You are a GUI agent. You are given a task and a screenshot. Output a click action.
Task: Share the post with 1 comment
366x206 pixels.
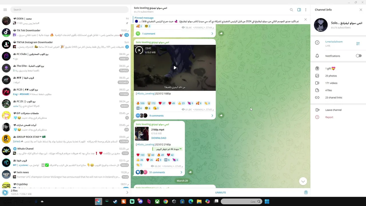coord(221,33)
